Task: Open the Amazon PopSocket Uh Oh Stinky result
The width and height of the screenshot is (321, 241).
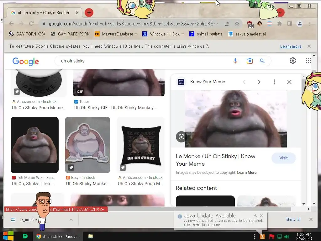Action: [39, 83]
